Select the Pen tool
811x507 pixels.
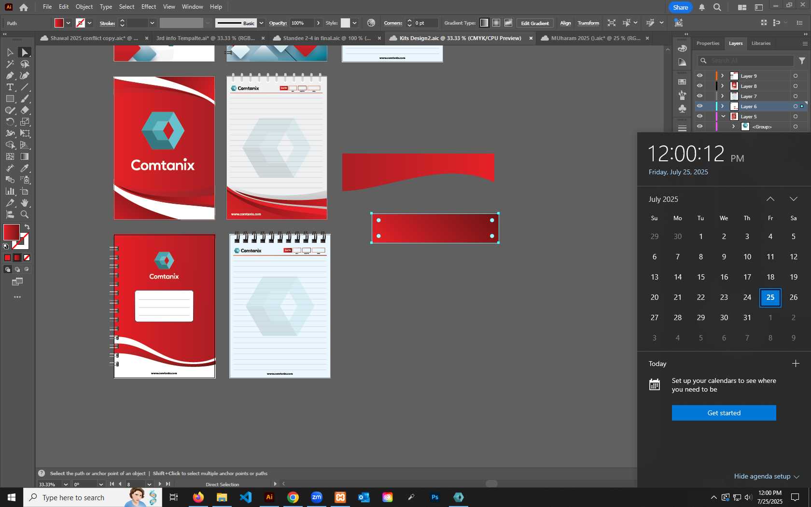click(x=10, y=75)
